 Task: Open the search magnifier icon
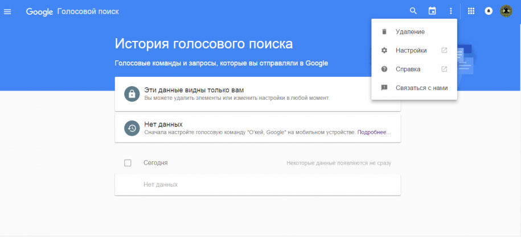point(413,11)
